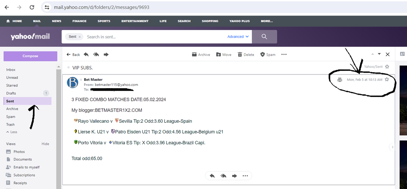
Task: Reload the page with the refresh icon
Action: pos(32,7)
